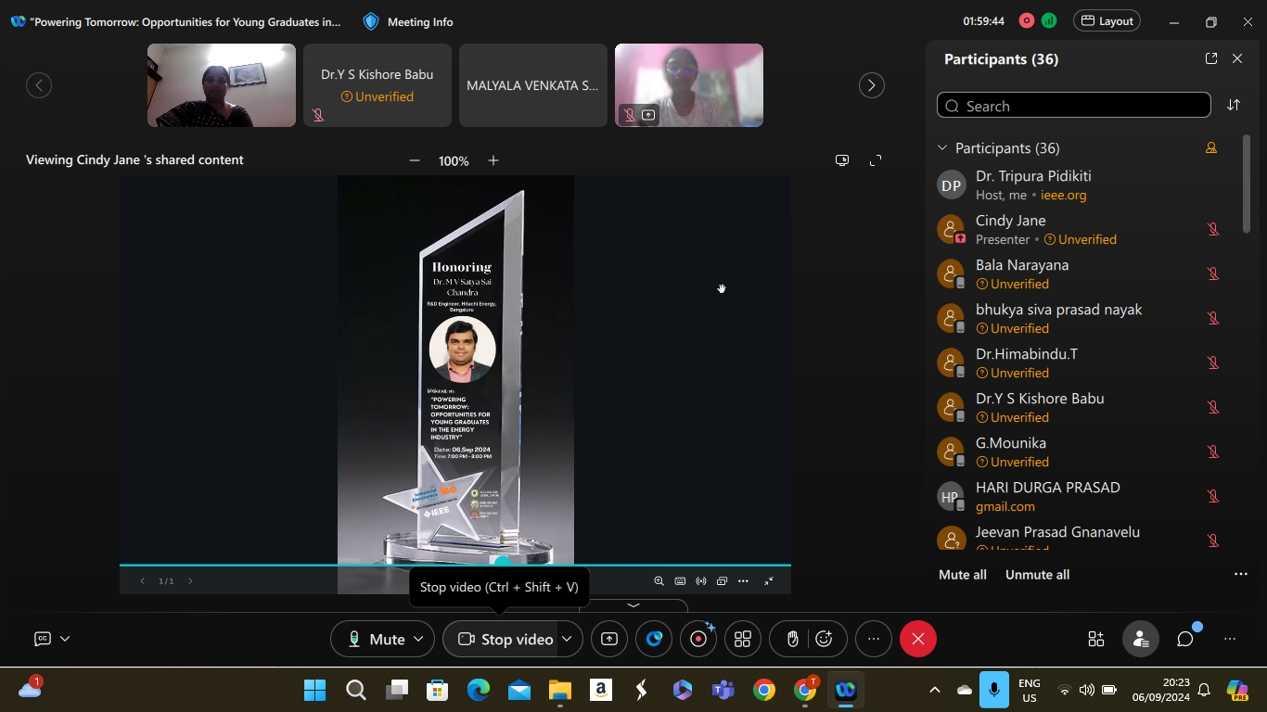This screenshot has height=712, width=1267.
Task: Open the Layout options menu
Action: click(x=1107, y=21)
